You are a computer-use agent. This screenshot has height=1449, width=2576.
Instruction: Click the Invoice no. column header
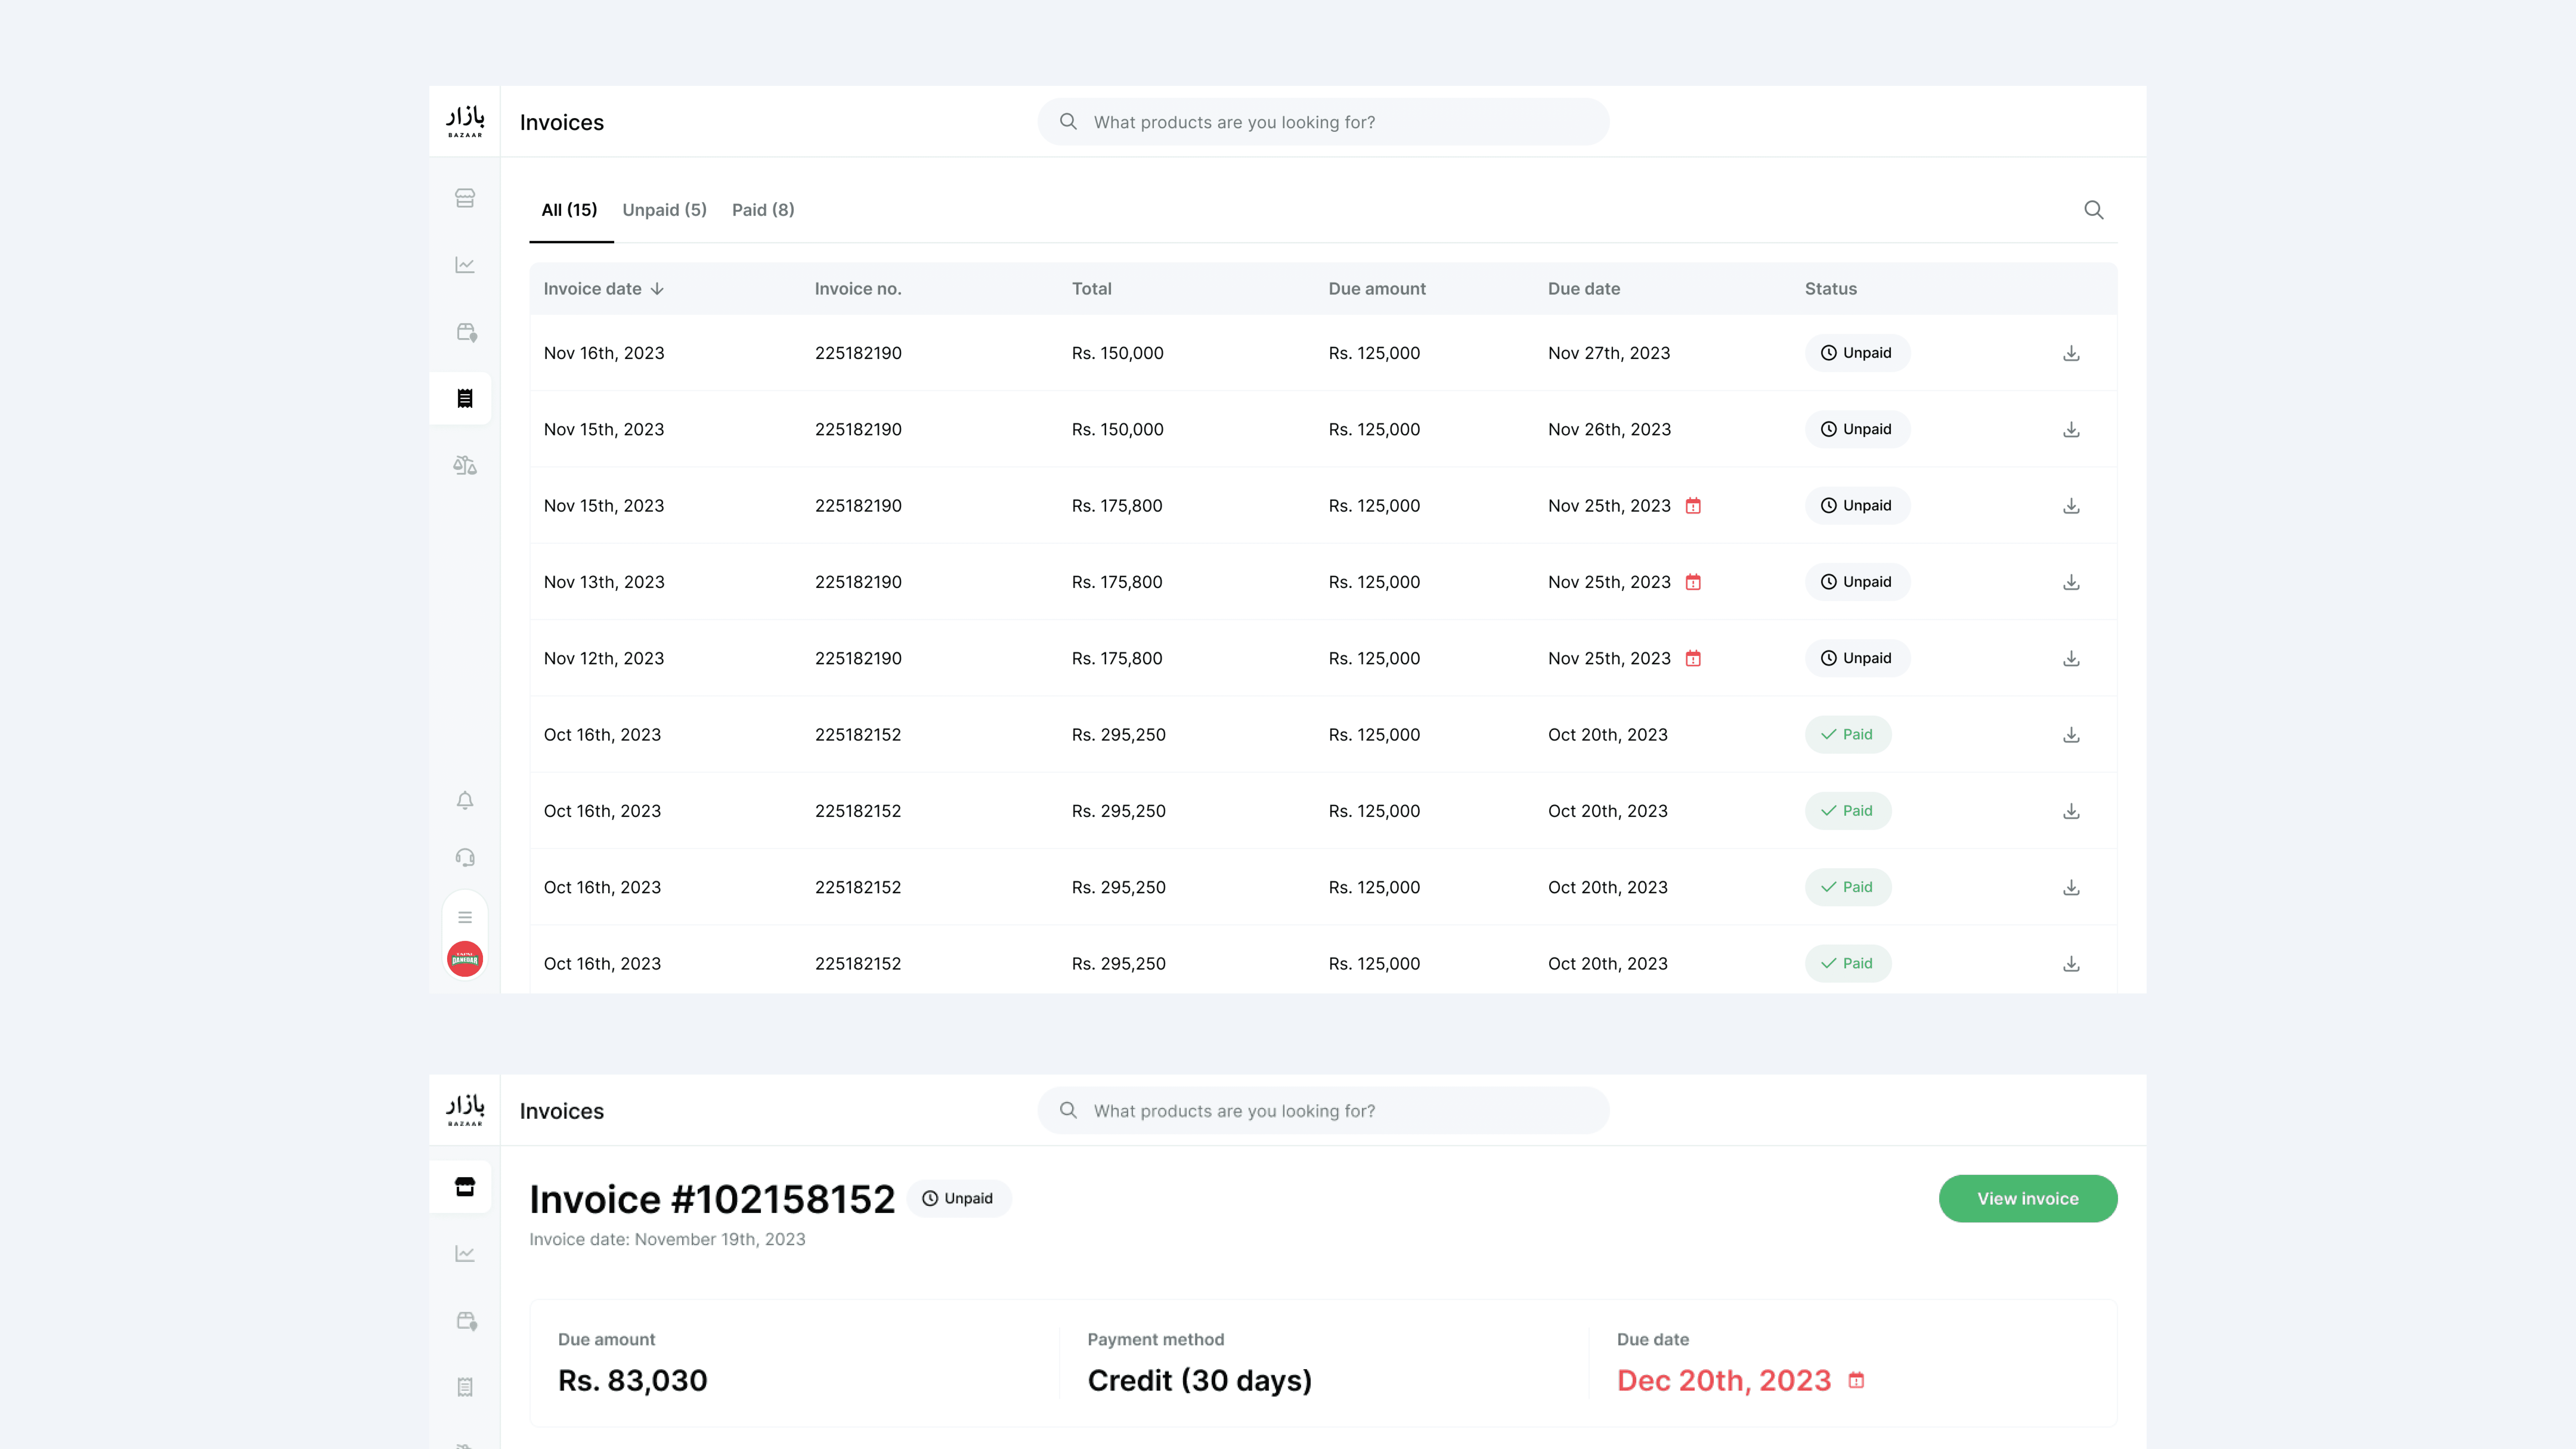858,289
